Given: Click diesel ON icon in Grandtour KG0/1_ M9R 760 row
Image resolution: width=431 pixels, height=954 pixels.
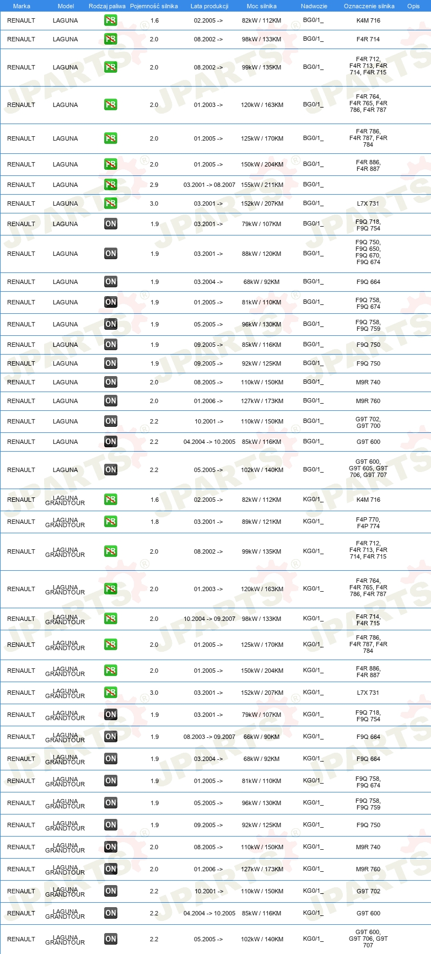Looking at the screenshot, I should click(x=111, y=869).
